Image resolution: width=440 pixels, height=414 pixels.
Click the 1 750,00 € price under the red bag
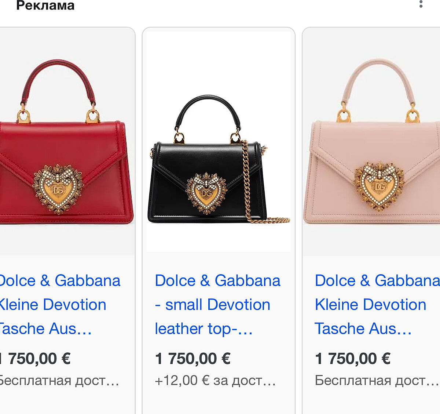37,359
